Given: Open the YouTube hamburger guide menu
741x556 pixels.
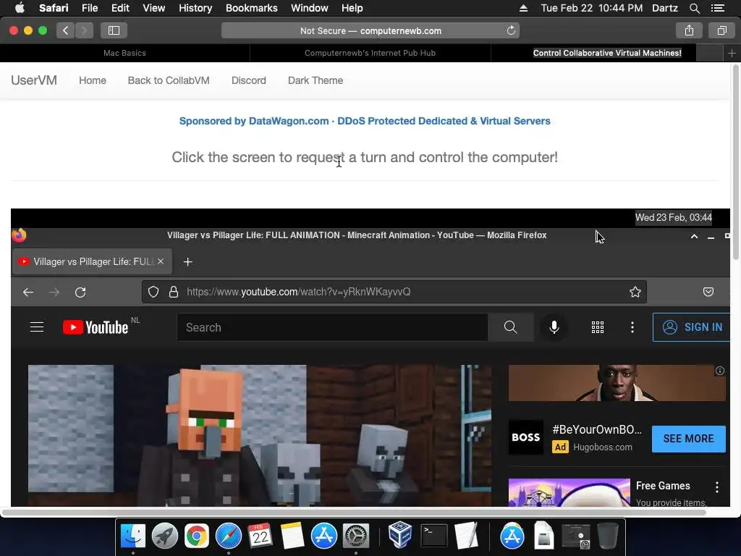Looking at the screenshot, I should (37, 327).
